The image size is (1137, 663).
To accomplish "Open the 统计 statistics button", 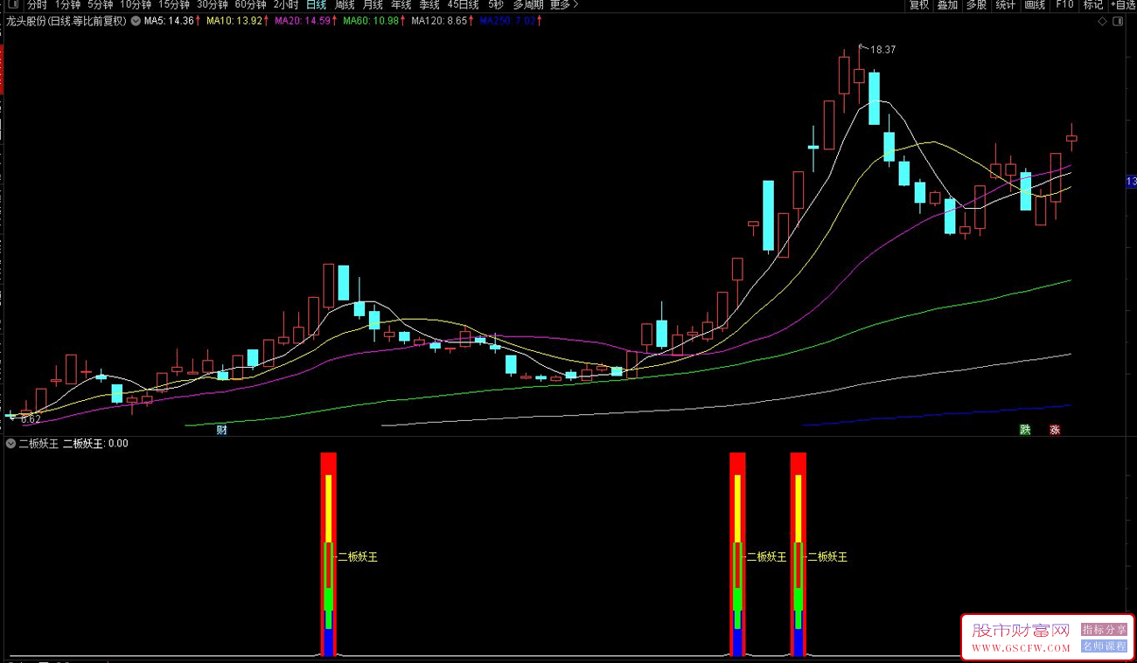I will [1006, 4].
